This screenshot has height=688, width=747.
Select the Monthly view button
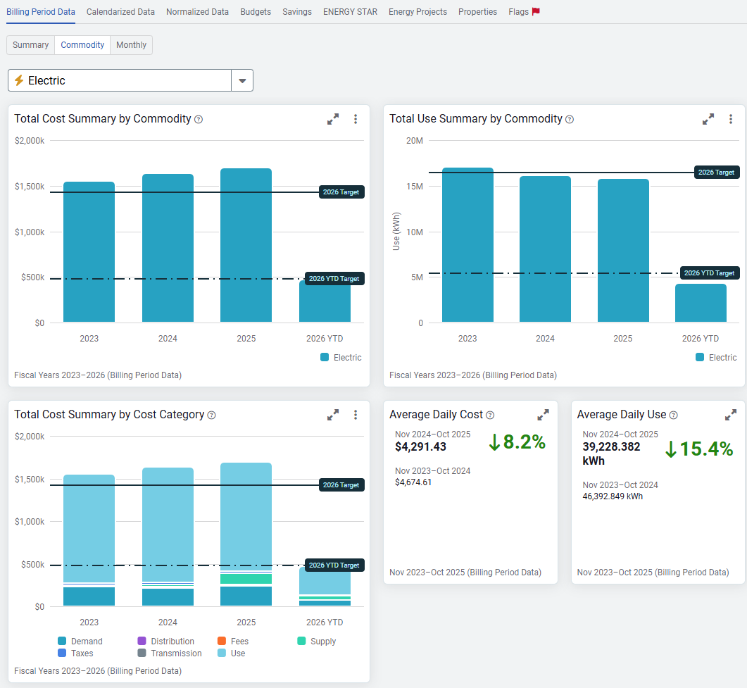(132, 45)
